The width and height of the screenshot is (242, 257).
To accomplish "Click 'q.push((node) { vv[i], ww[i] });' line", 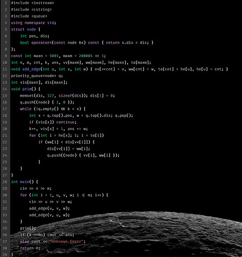I will 83,155.
